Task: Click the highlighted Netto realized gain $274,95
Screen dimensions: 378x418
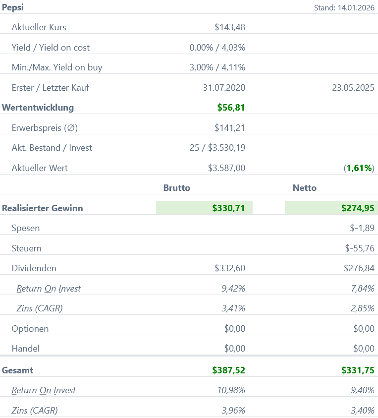Action: pos(358,208)
